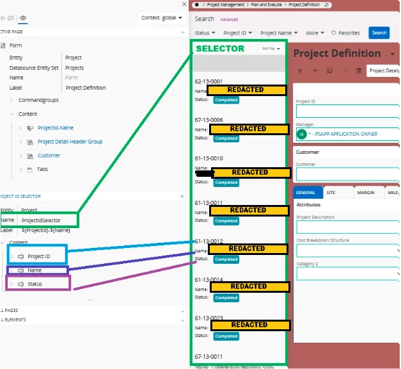Click the Tabs element icon

pos(30,169)
